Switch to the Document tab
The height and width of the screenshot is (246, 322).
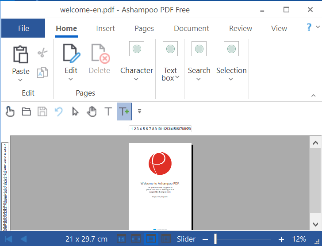pyautogui.click(x=192, y=28)
